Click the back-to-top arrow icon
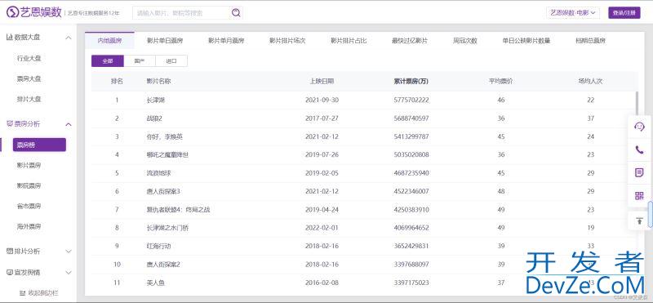The width and height of the screenshot is (653, 303). pyautogui.click(x=639, y=221)
